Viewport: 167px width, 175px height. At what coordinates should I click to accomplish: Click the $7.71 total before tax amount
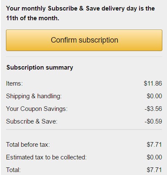tap(154, 145)
